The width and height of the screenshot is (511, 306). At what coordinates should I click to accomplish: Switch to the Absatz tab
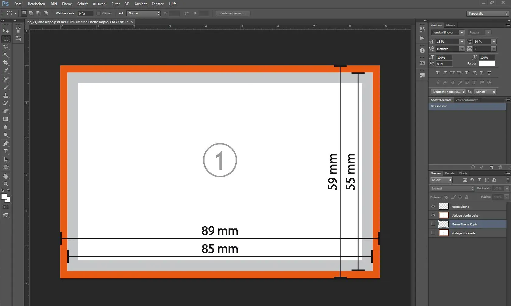[450, 25]
